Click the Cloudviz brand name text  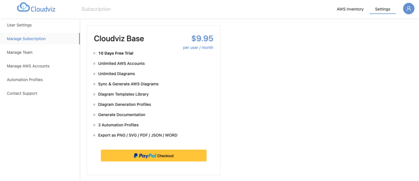click(x=44, y=9)
